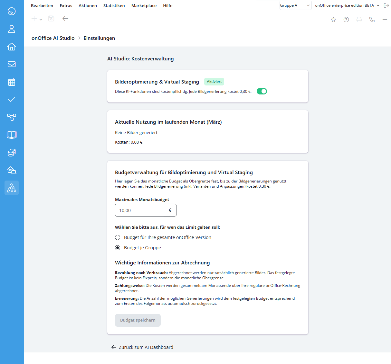
Task: Click the phone icon in top toolbar
Action: coord(372,20)
